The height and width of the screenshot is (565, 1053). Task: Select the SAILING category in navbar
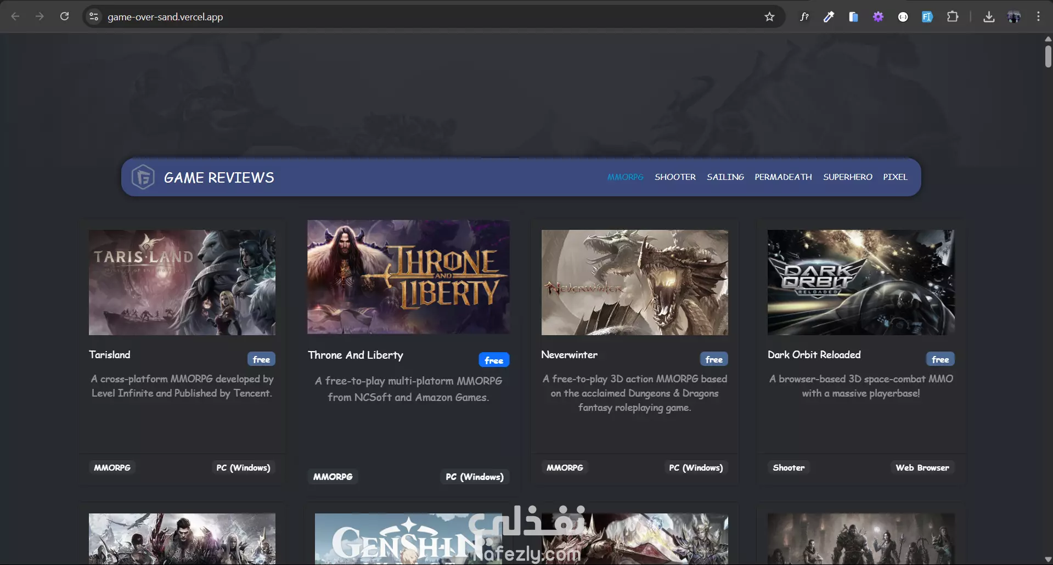coord(725,177)
